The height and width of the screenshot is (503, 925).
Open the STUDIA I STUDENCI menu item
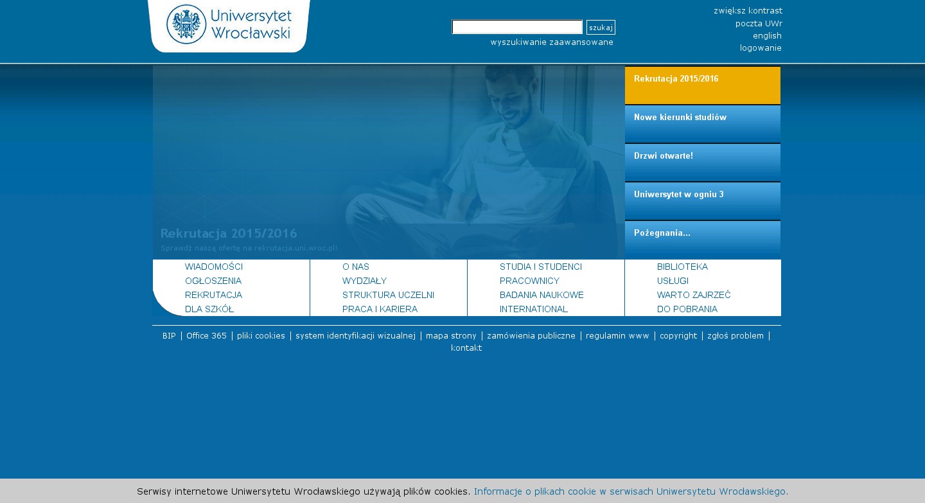click(x=541, y=267)
